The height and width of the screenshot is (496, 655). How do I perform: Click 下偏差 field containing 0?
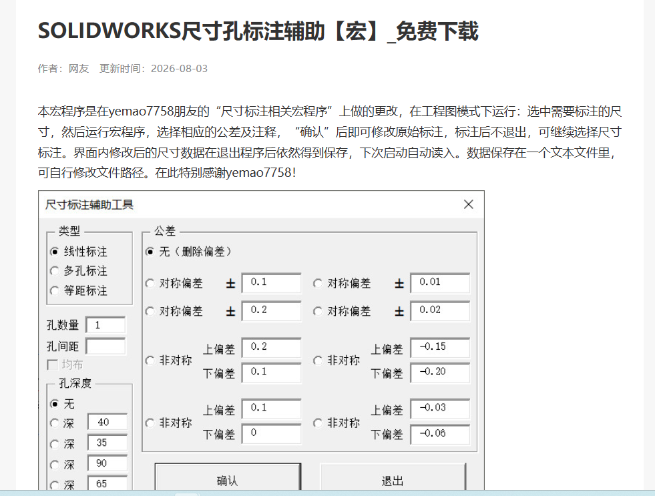[x=271, y=434]
